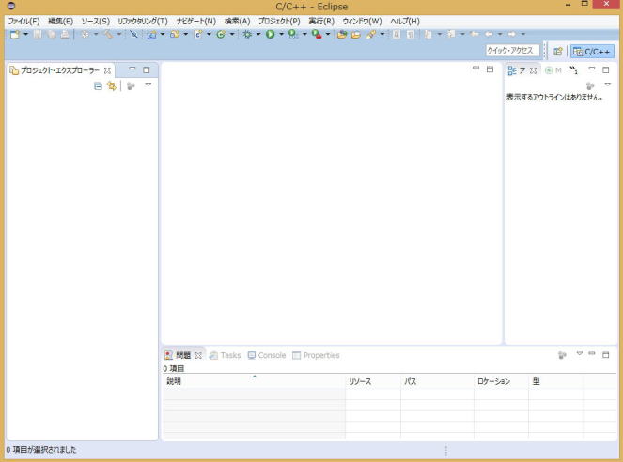Click the Back navigation arrow

pyautogui.click(x=490, y=35)
